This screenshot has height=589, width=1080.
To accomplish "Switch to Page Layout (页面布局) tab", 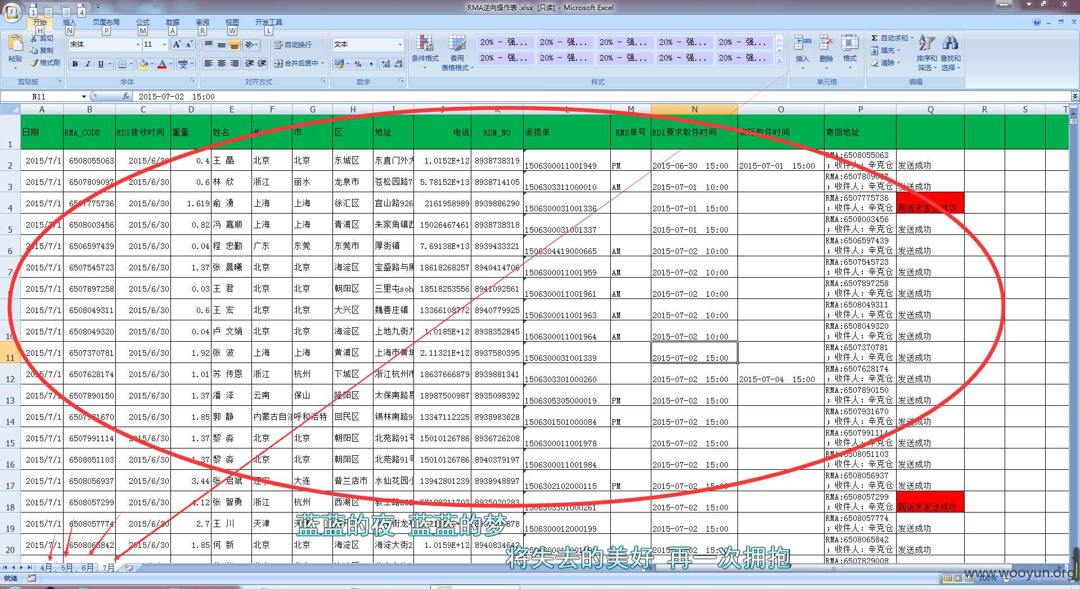I will 106,22.
